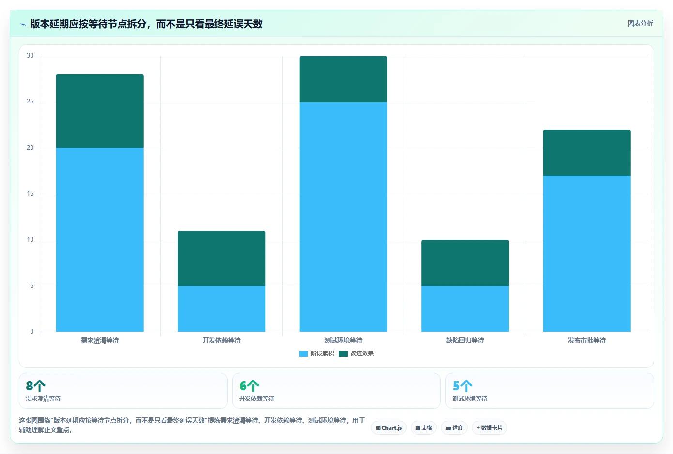Open the 6个 开发依赖等待 stat card
Image resolution: width=673 pixels, height=454 pixels.
336,391
